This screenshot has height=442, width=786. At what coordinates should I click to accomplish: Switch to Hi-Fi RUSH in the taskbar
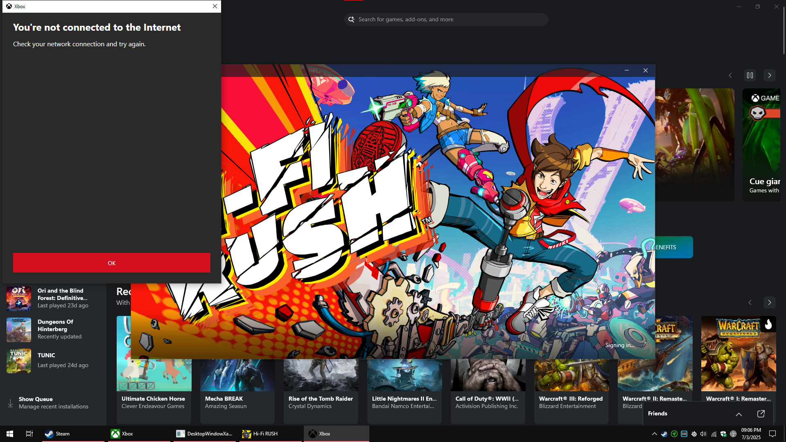pos(271,434)
